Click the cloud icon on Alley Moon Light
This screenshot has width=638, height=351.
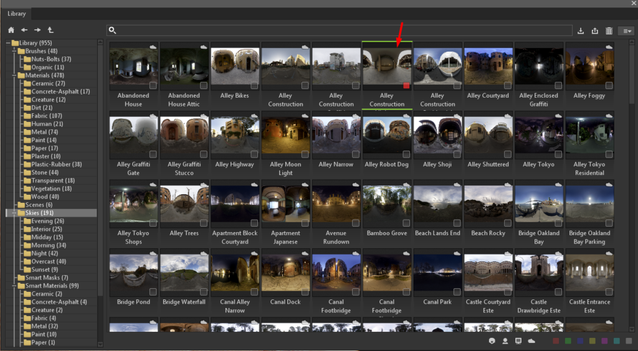[x=305, y=116]
